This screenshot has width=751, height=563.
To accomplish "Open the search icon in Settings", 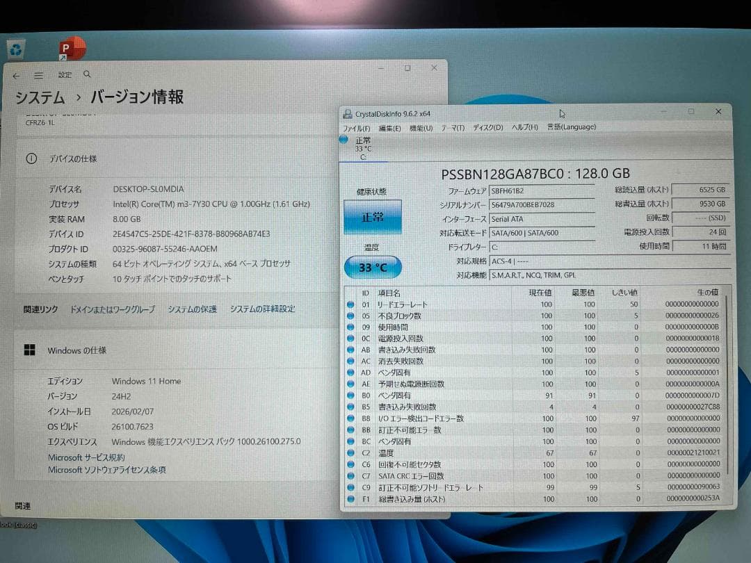I will (x=87, y=73).
